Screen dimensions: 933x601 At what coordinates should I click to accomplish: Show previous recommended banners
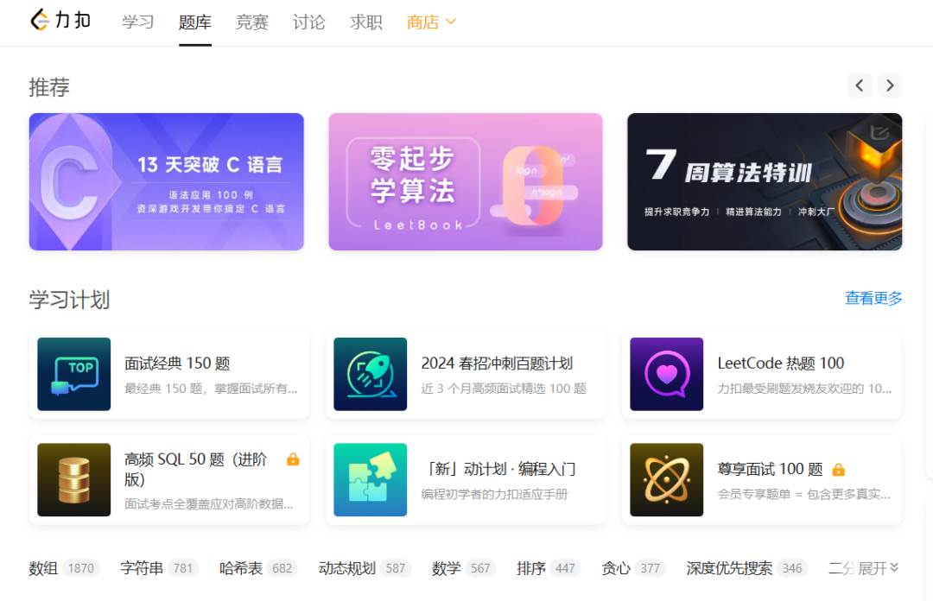tap(860, 85)
